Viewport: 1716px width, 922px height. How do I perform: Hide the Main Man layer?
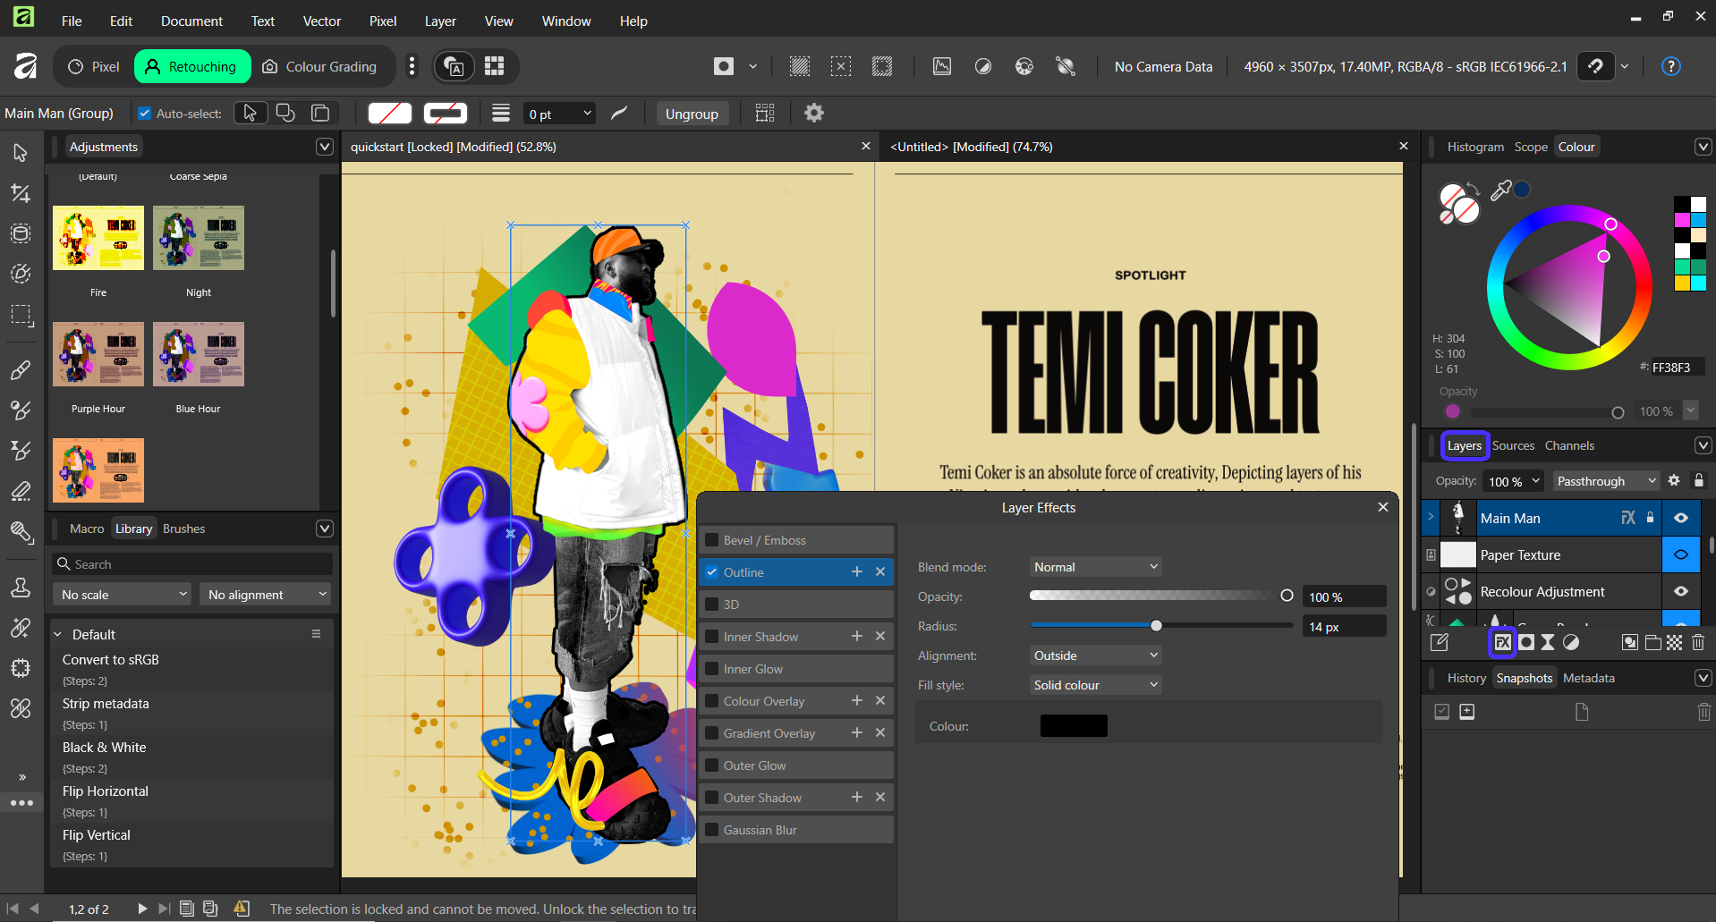click(x=1681, y=518)
